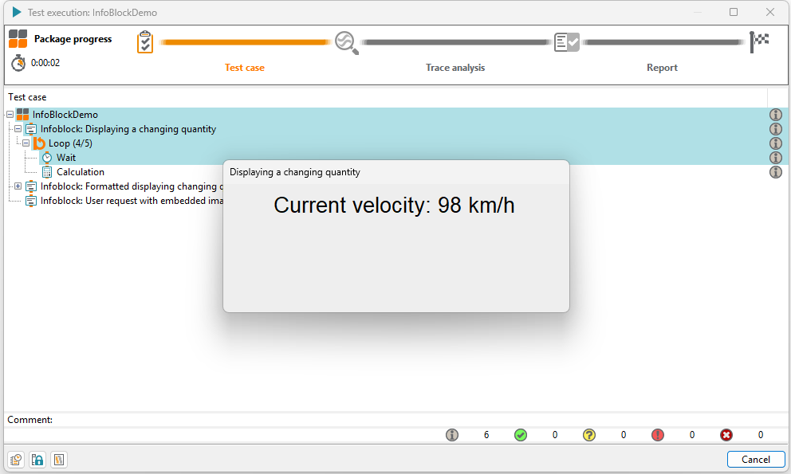
Task: Click the red error count icon
Action: pyautogui.click(x=726, y=435)
